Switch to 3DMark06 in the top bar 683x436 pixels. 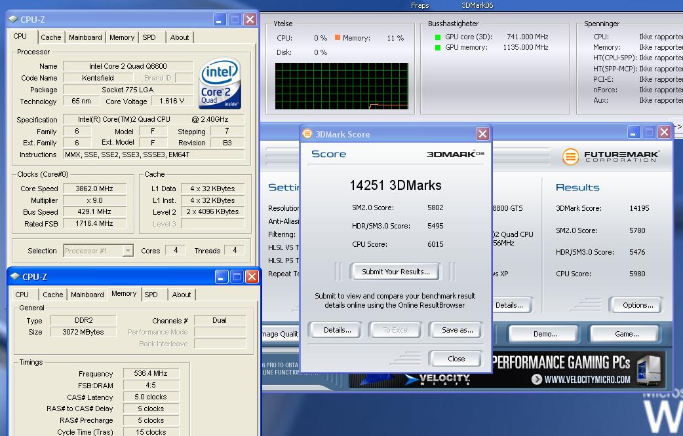477,5
